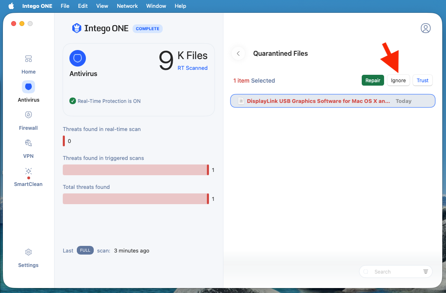Image resolution: width=446 pixels, height=293 pixels.
Task: Open the Network menu
Action: click(127, 6)
